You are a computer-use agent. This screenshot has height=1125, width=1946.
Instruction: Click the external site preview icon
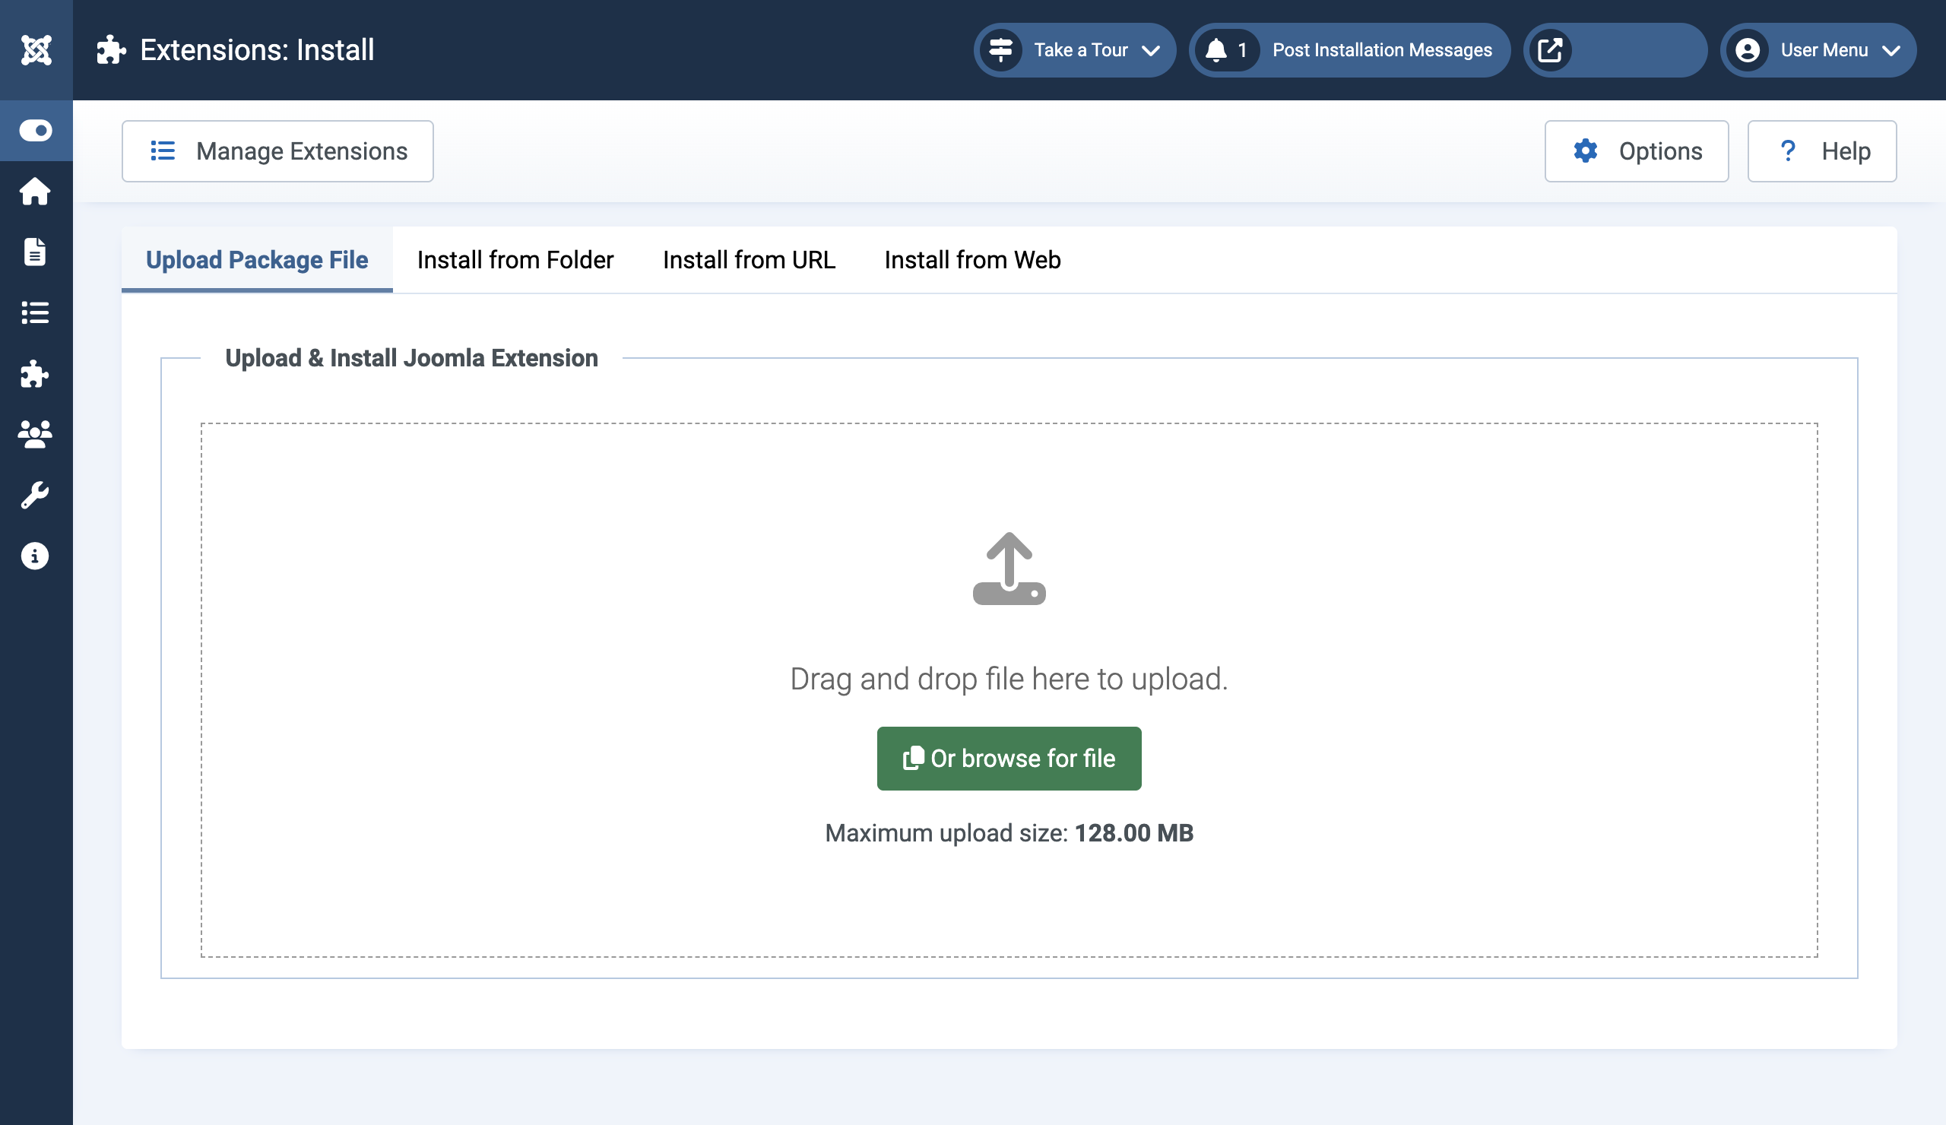coord(1550,50)
